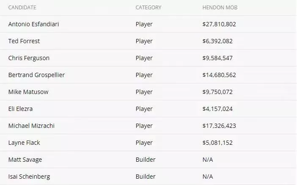297x185 pixels.
Task: Click the CATEGORY column header
Action: 148,7
